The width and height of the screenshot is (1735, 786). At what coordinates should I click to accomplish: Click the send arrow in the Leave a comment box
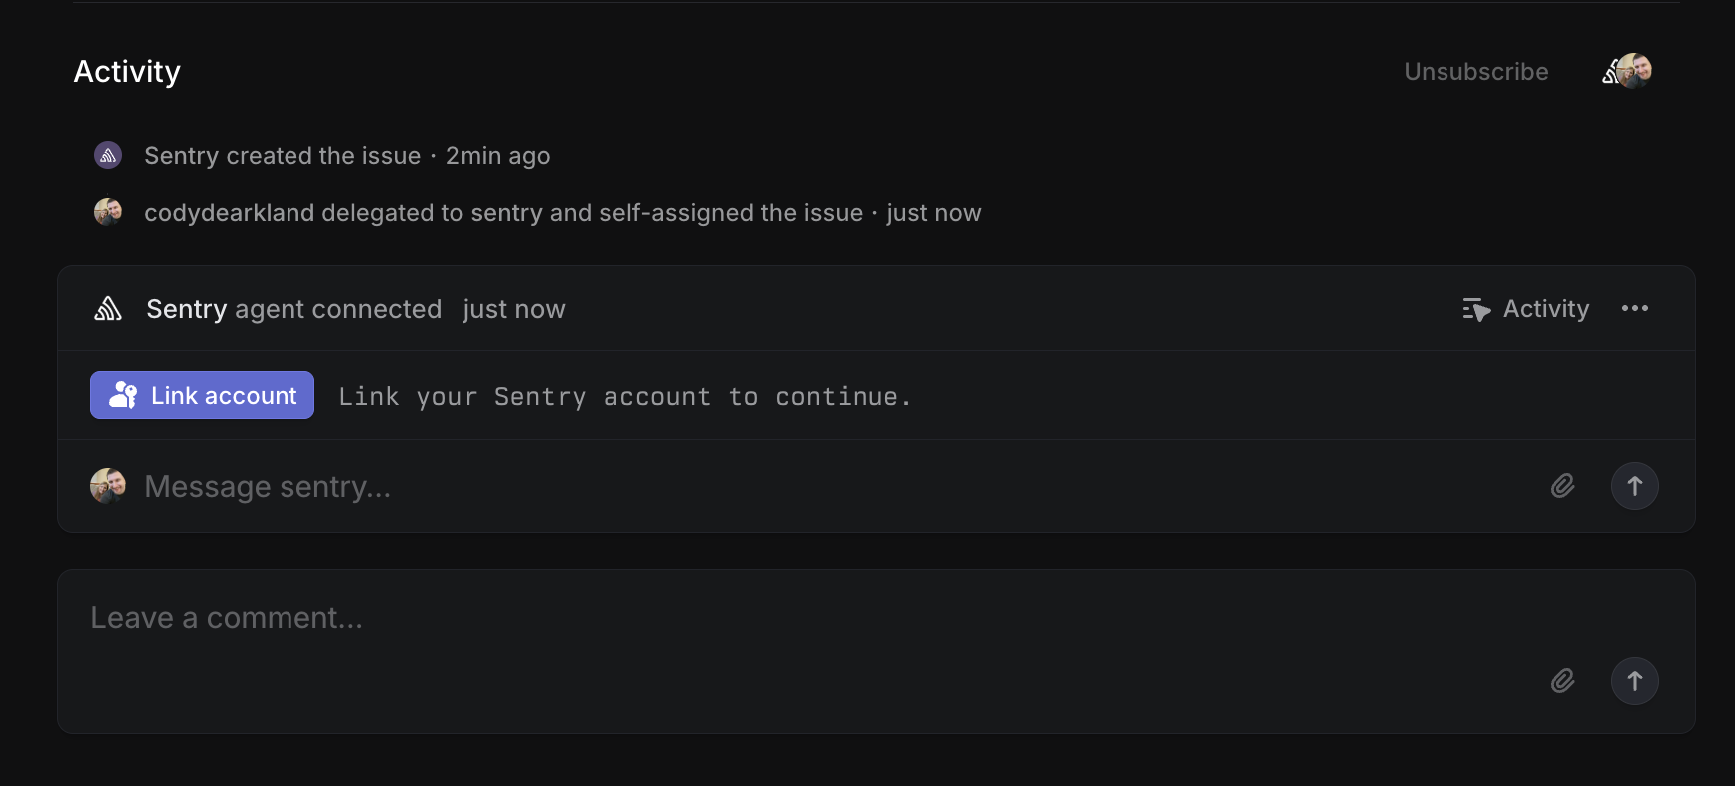(1634, 681)
